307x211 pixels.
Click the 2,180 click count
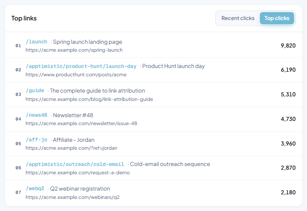(x=288, y=192)
